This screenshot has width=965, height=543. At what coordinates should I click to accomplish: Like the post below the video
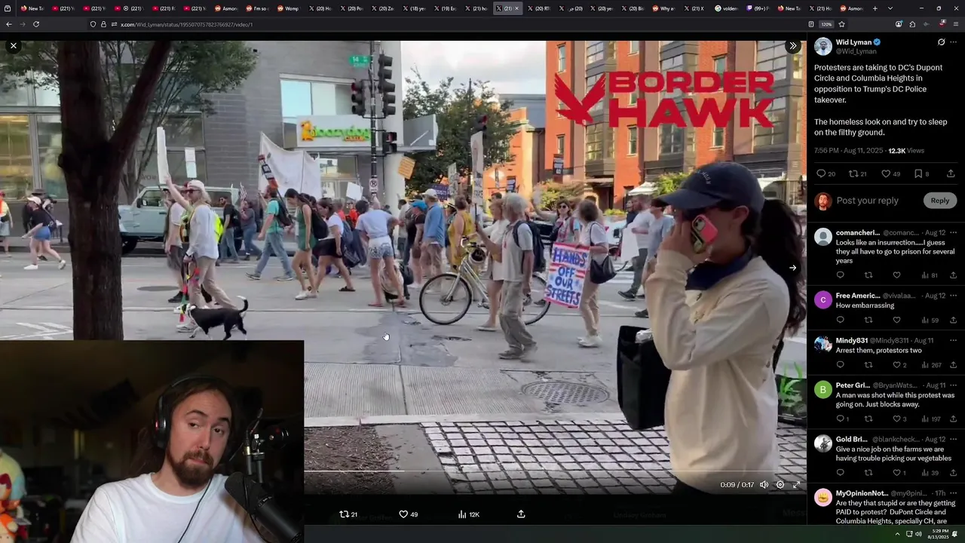pos(408,514)
